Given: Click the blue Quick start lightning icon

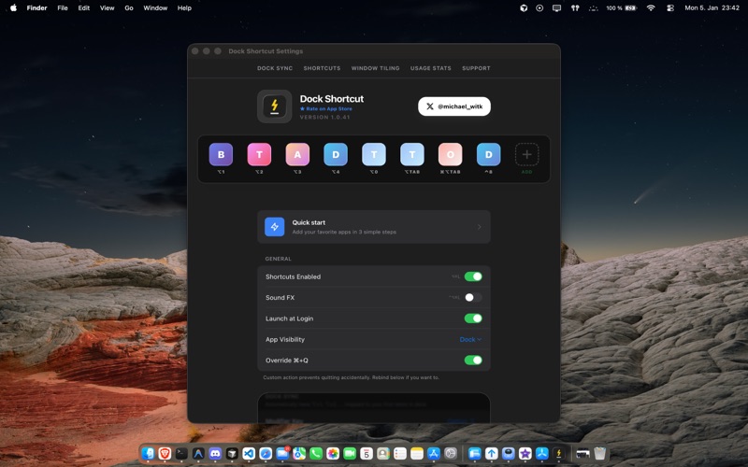Looking at the screenshot, I should click(x=274, y=227).
